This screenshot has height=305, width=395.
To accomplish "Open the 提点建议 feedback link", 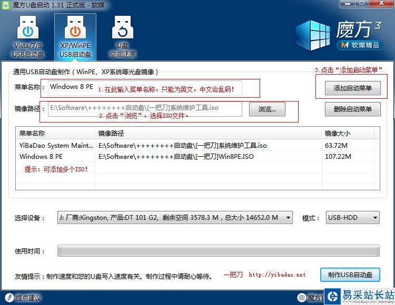I will click(28, 298).
